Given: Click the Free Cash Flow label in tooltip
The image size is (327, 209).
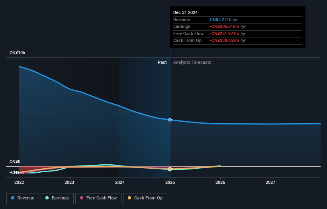Looking at the screenshot, I should (x=188, y=34).
